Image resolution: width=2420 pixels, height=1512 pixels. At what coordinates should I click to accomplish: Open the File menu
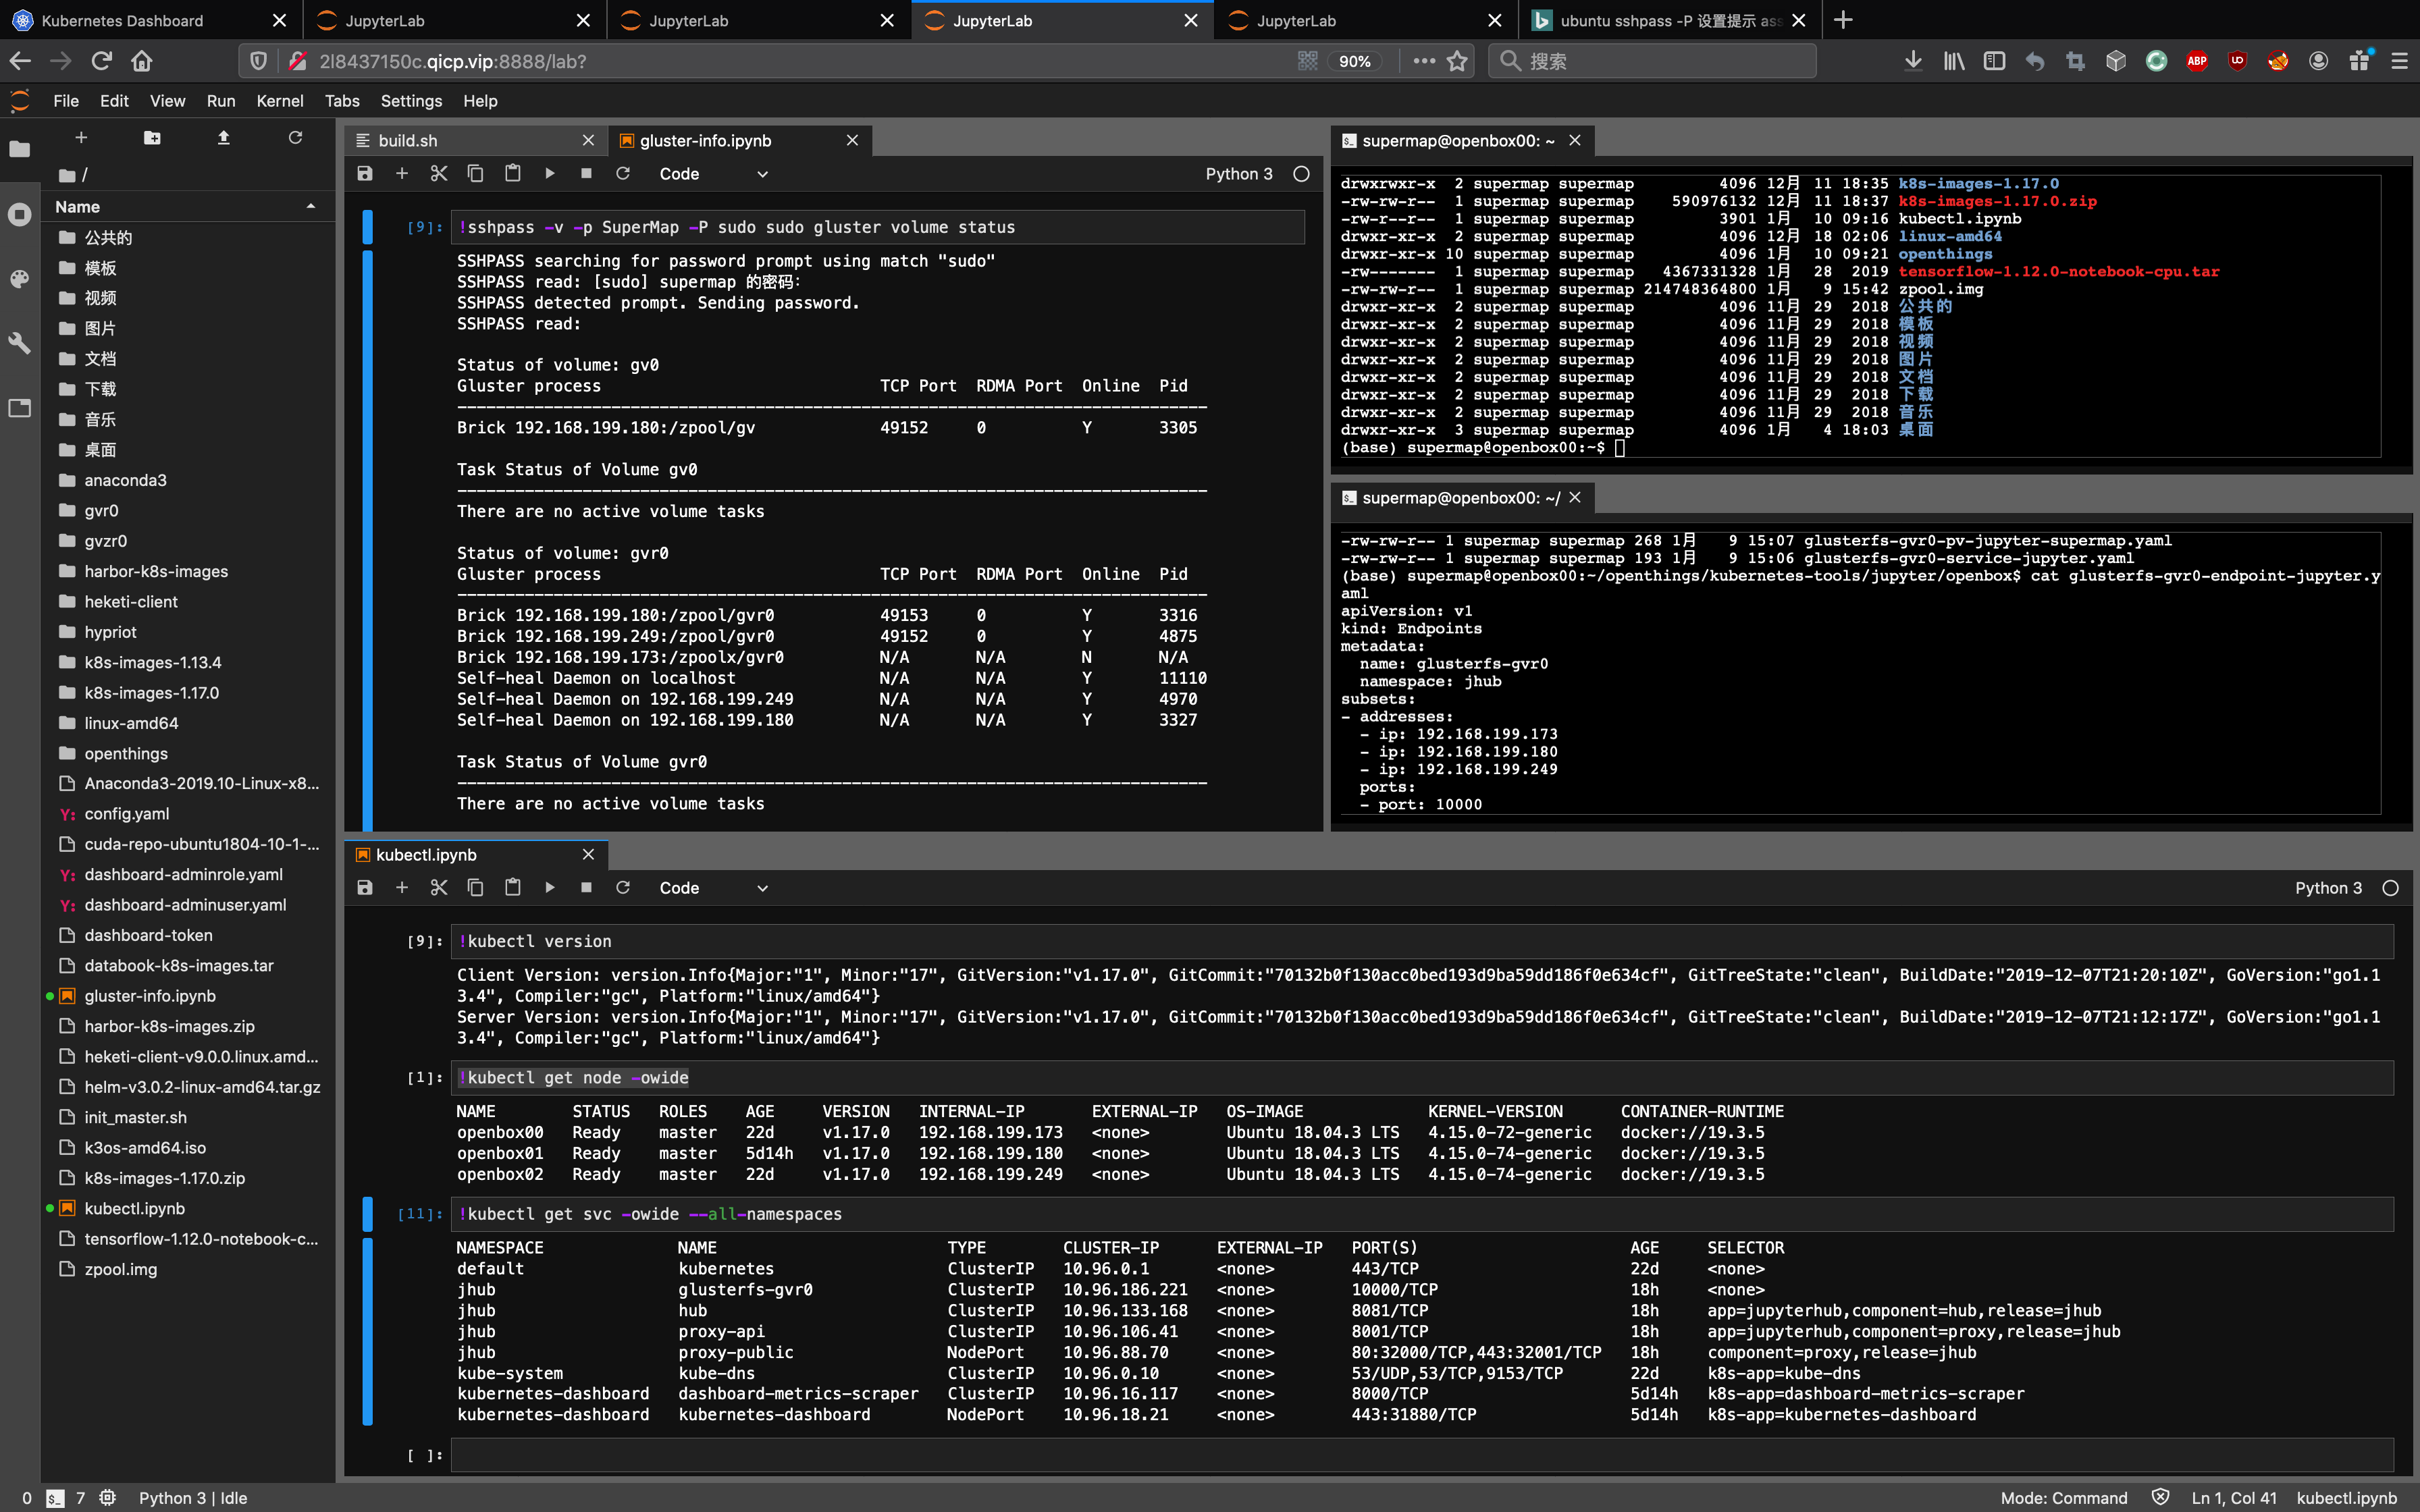(66, 101)
